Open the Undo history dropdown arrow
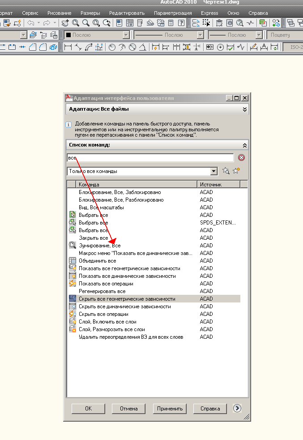303x440 pixels. coord(38,23)
